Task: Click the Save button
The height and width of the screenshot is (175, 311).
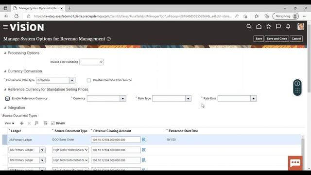Action: 259,39
